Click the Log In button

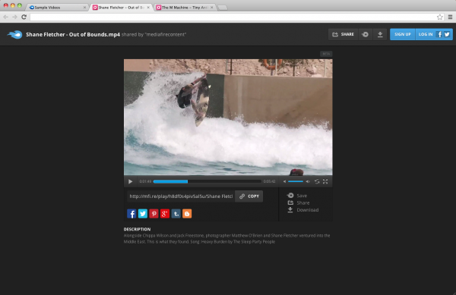426,34
